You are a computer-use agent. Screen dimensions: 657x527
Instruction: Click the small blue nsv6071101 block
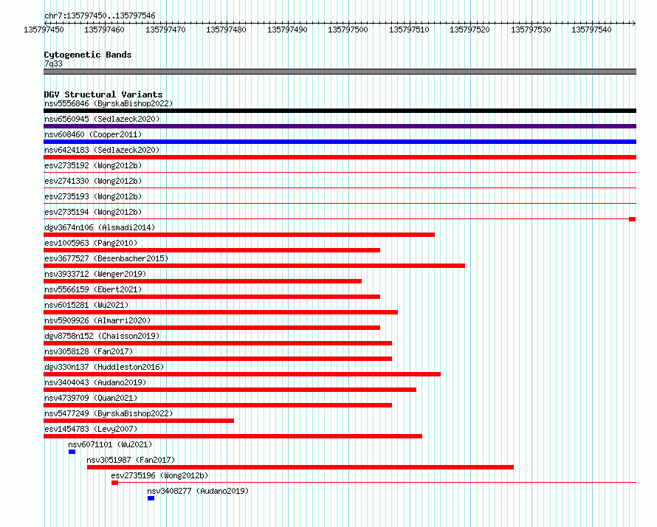pos(72,452)
